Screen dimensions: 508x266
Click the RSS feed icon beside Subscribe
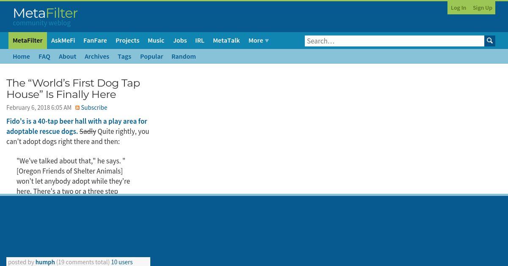[x=77, y=108]
